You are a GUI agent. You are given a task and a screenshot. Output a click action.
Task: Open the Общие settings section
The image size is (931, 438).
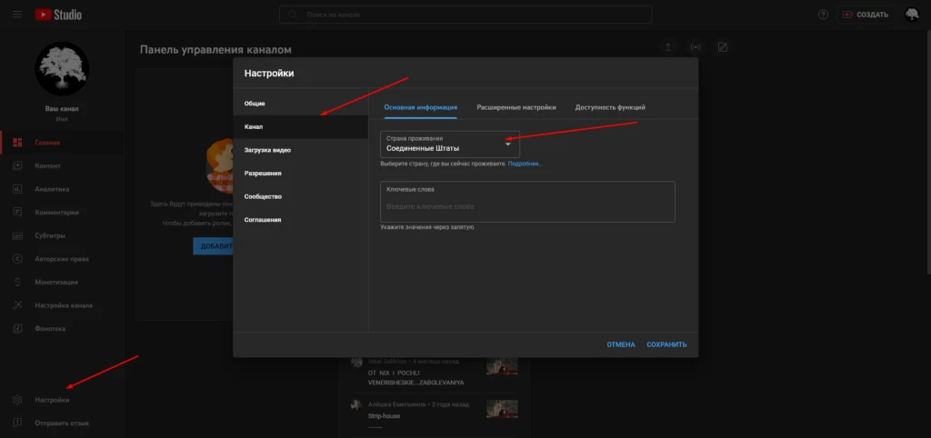[300, 104]
